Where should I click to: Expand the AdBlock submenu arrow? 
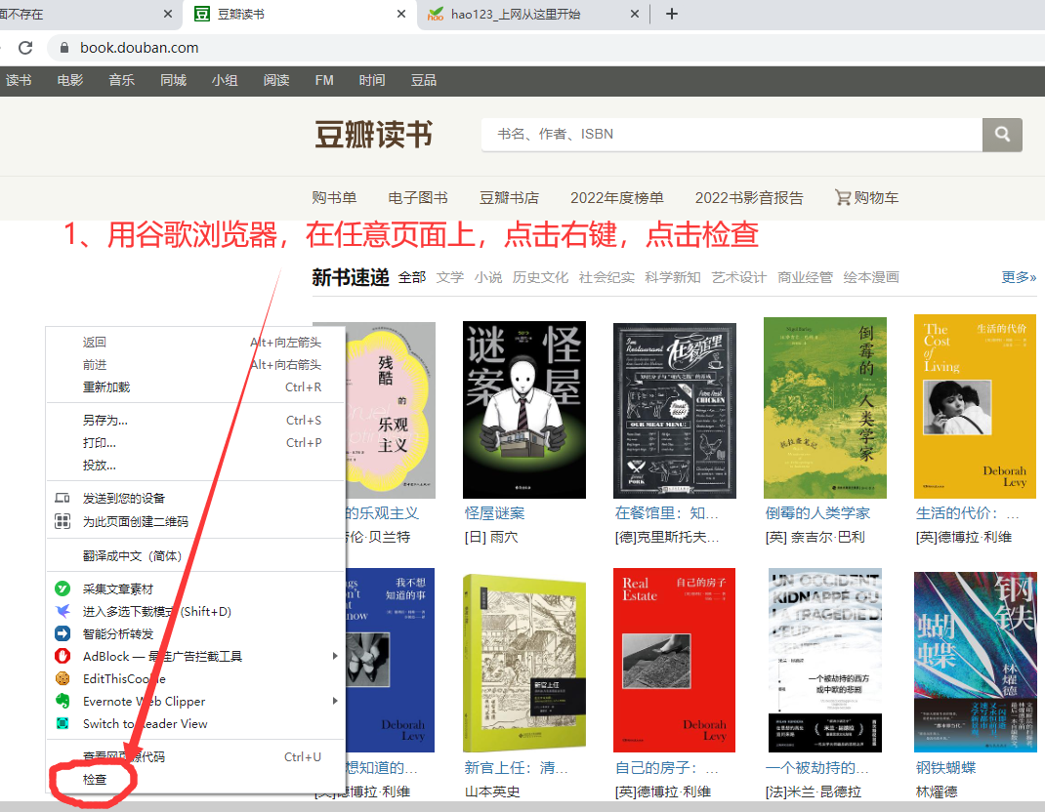point(335,656)
